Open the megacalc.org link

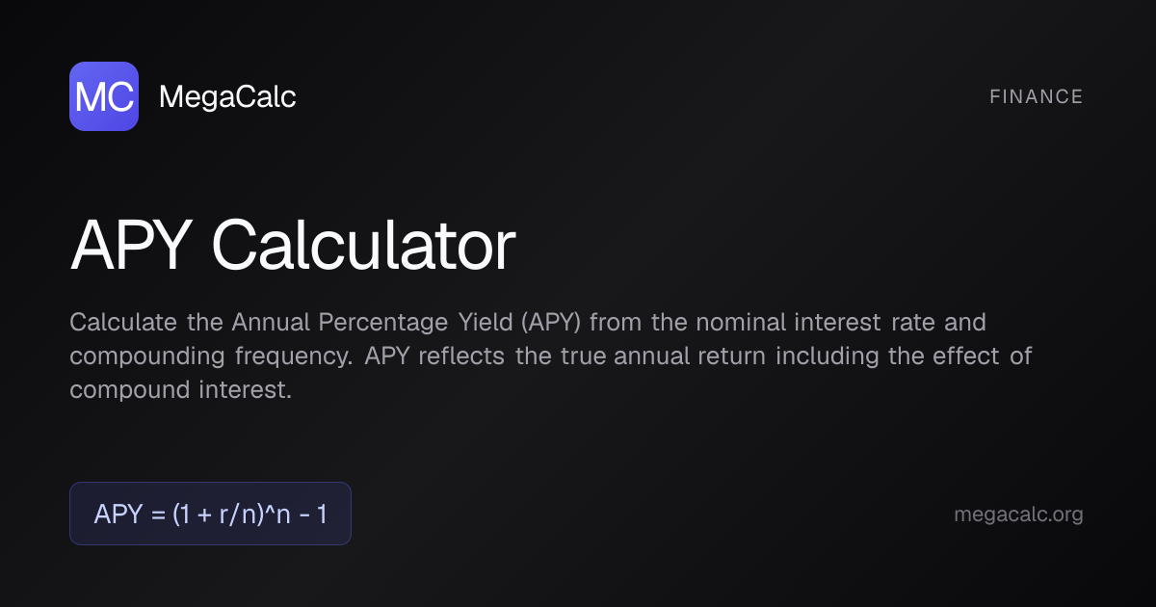click(1018, 515)
